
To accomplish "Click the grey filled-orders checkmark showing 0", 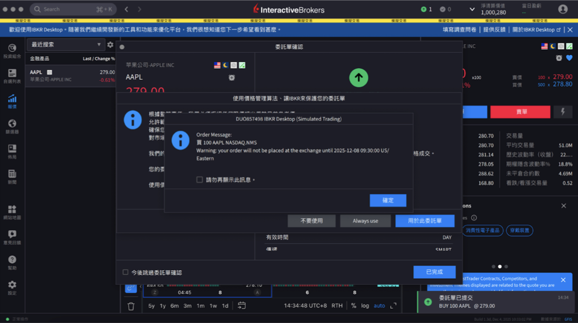I will click(x=445, y=9).
